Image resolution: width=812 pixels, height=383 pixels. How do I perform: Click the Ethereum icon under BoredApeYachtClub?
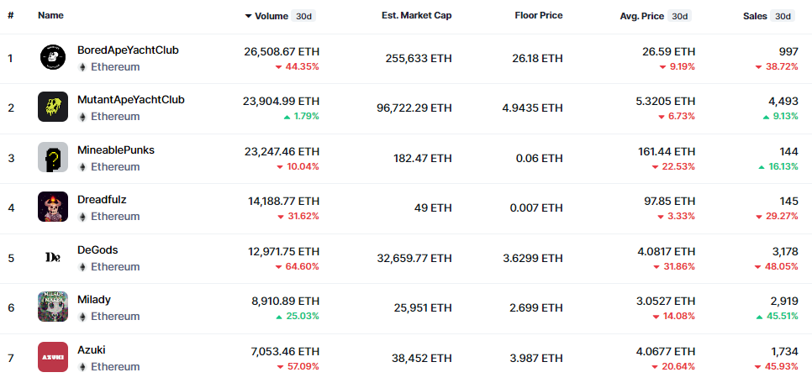[x=82, y=67]
